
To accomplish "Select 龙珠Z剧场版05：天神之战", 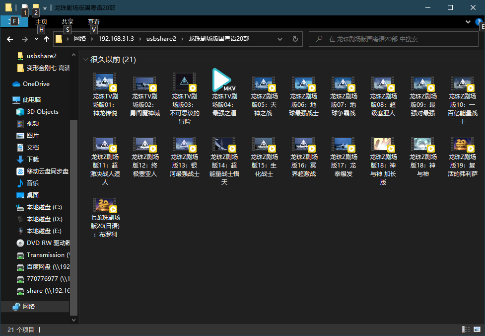I will pos(264,96).
